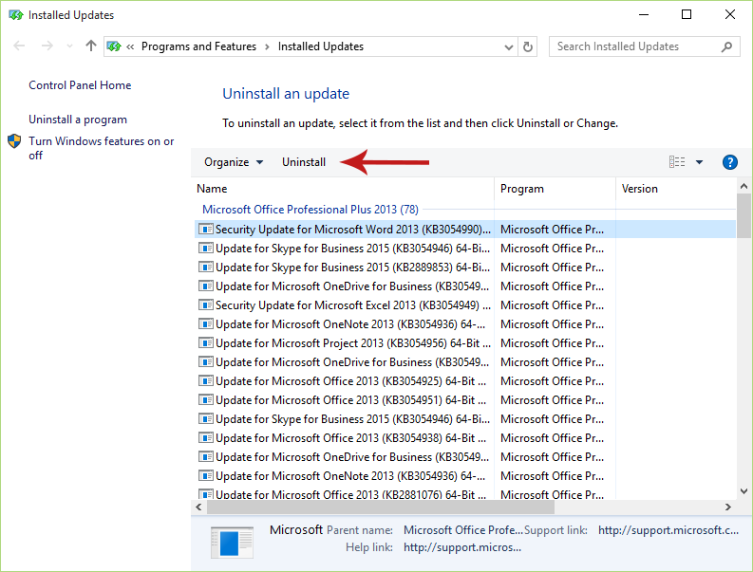
Task: Open recent locations dropdown near navigation arrows
Action: tap(69, 46)
